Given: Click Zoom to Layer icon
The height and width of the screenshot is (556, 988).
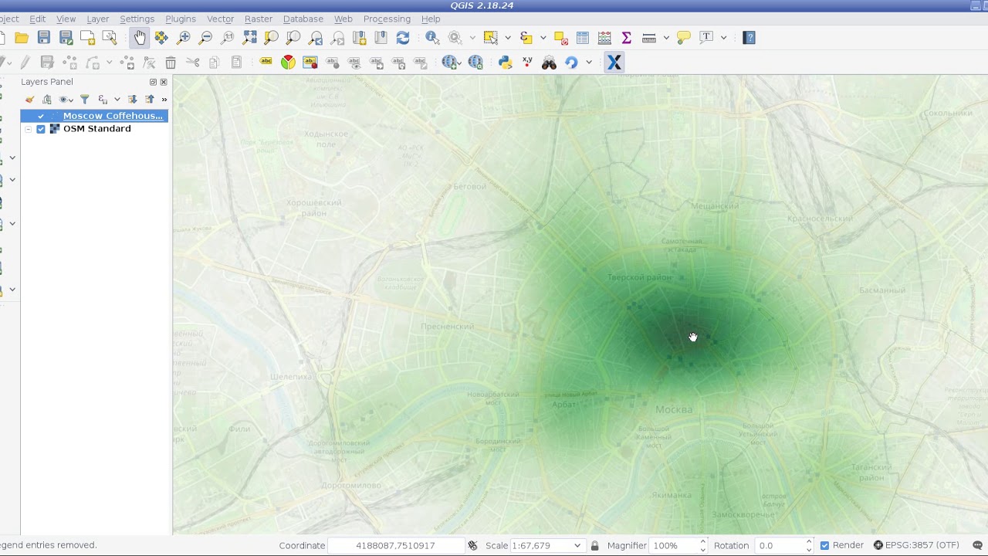Looking at the screenshot, I should click(x=293, y=37).
